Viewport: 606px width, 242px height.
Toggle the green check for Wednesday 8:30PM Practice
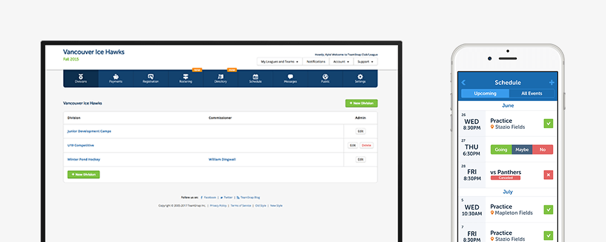pos(548,123)
